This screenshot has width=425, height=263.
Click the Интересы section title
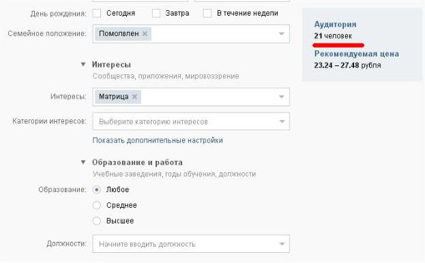111,65
